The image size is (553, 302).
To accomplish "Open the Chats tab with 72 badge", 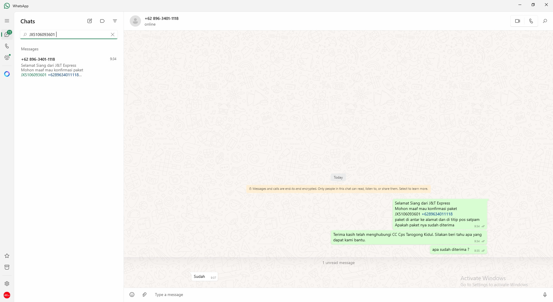I will pyautogui.click(x=7, y=34).
